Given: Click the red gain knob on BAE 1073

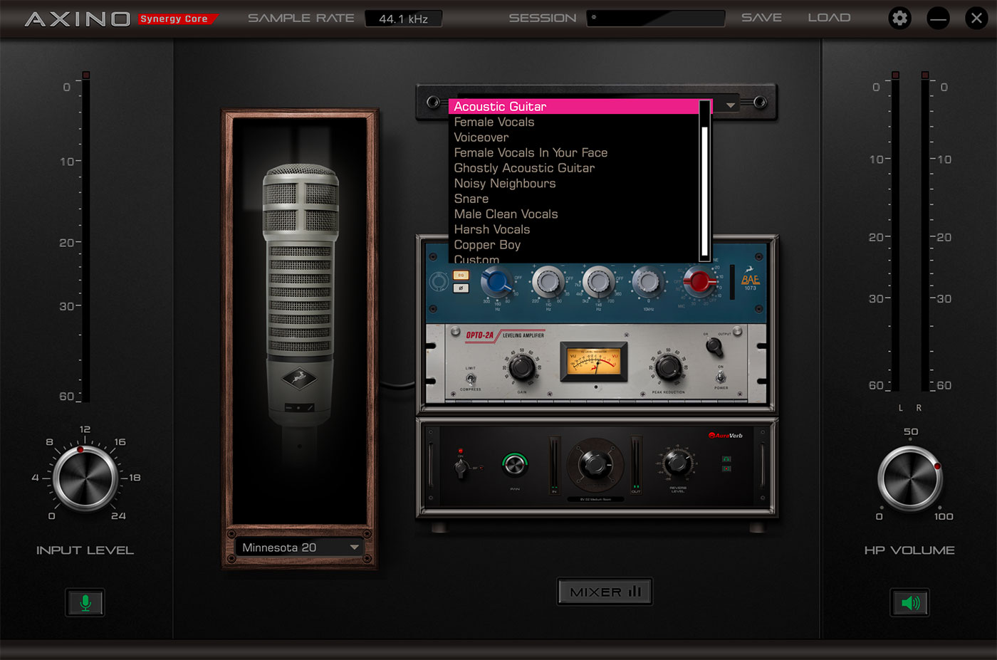Looking at the screenshot, I should click(699, 282).
